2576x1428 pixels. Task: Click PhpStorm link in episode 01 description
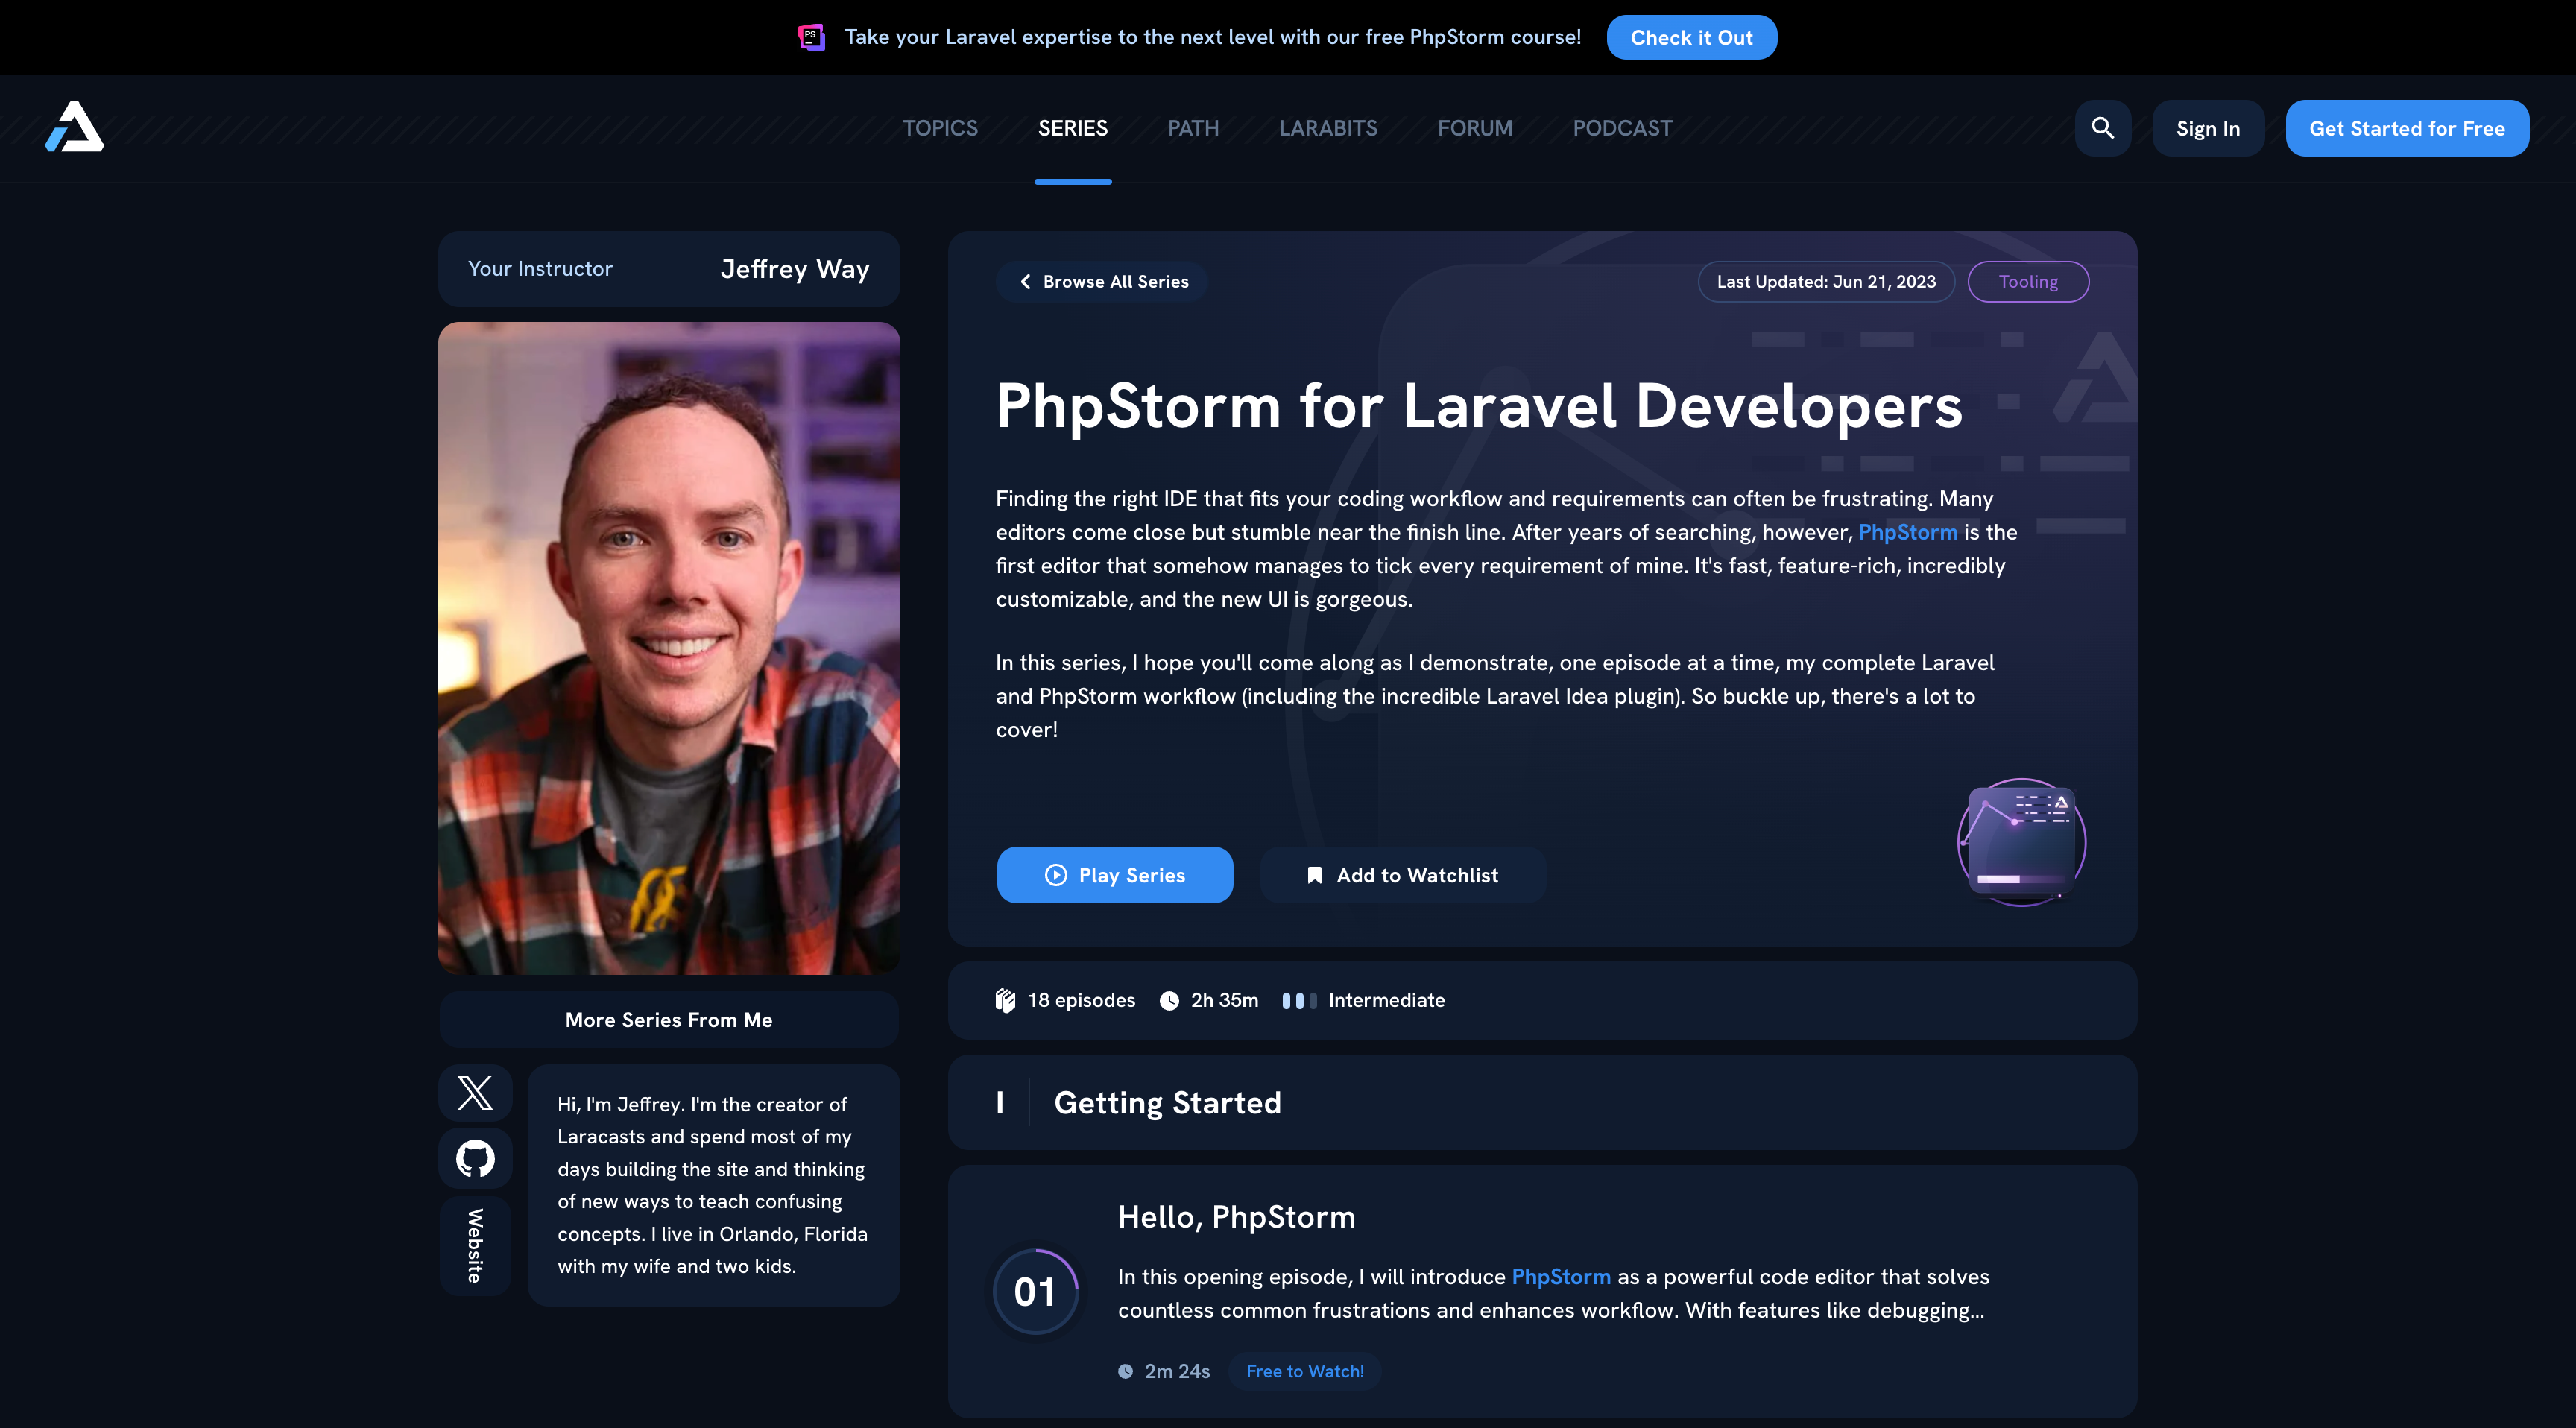tap(1560, 1277)
